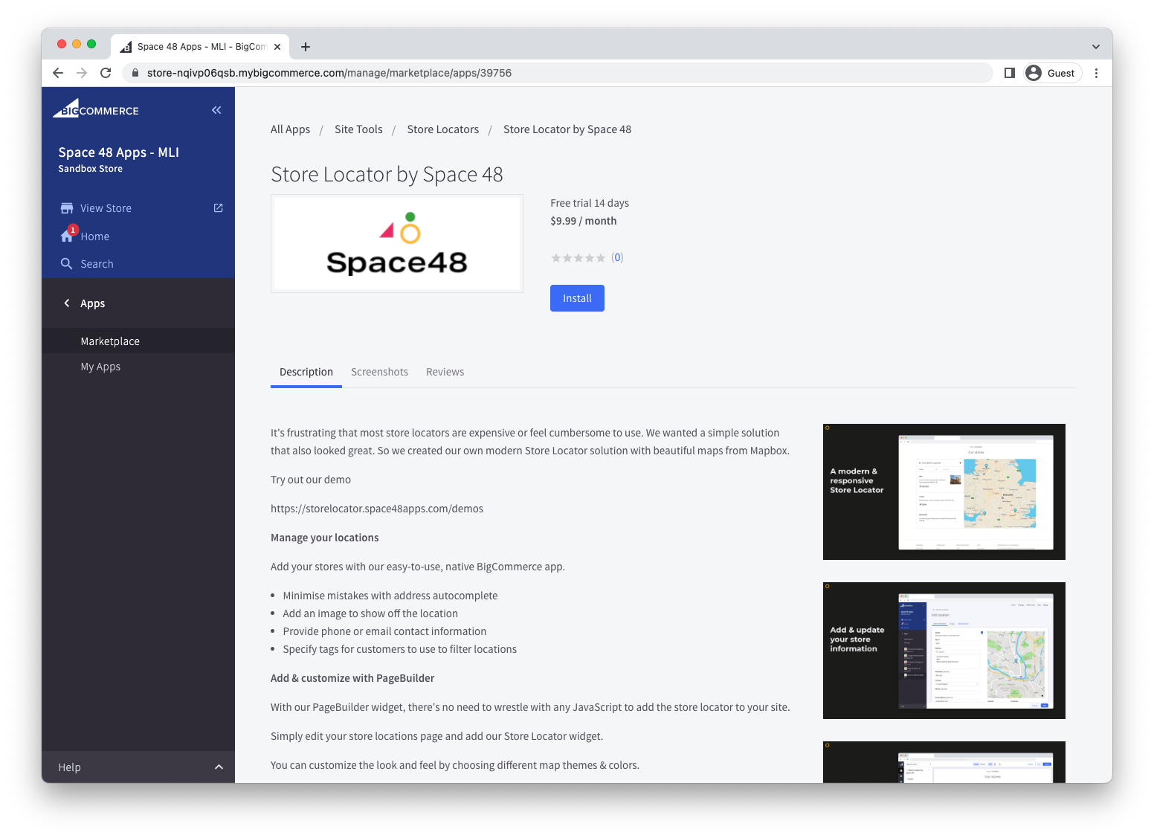Click the browser address bar
The height and width of the screenshot is (838, 1154).
(558, 73)
